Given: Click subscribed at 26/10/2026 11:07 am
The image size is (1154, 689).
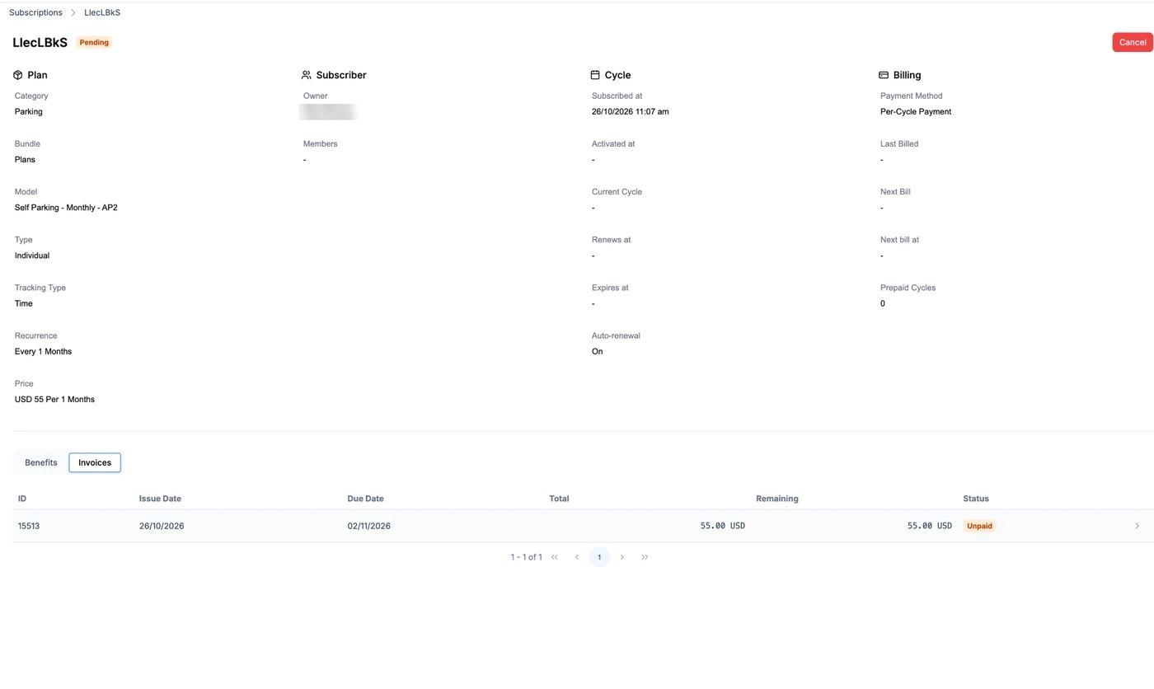Looking at the screenshot, I should point(630,112).
